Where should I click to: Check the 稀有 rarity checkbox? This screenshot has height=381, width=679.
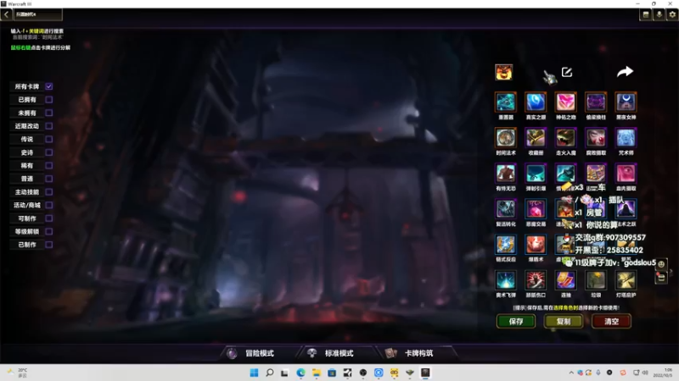tap(49, 165)
